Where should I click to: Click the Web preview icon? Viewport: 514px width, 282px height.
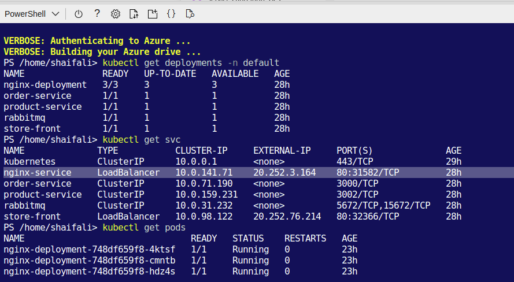(x=189, y=13)
